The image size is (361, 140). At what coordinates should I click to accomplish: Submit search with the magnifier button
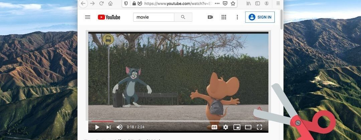(x=183, y=17)
